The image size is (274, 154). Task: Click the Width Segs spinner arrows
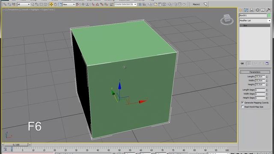pos(267,94)
